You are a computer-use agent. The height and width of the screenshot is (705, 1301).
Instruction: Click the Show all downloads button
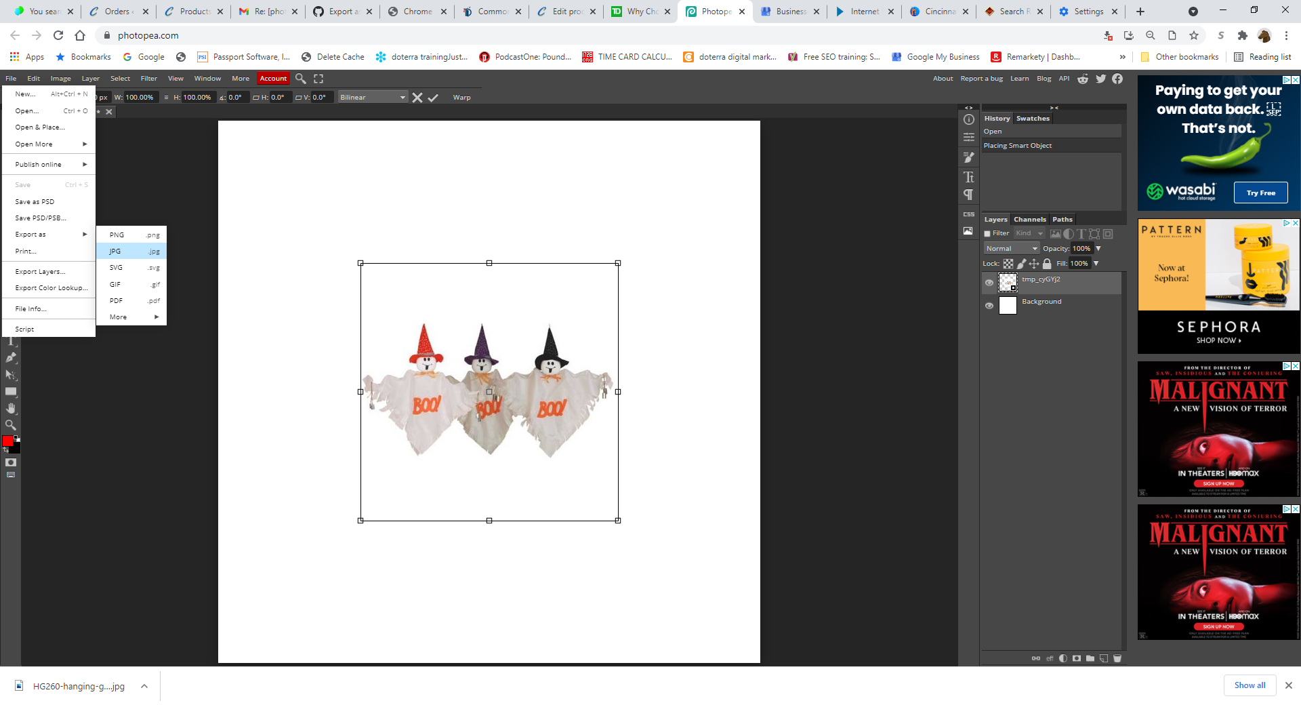coord(1249,685)
